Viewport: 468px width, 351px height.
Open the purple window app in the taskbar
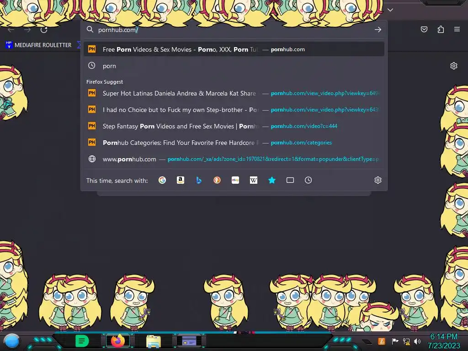(189, 341)
